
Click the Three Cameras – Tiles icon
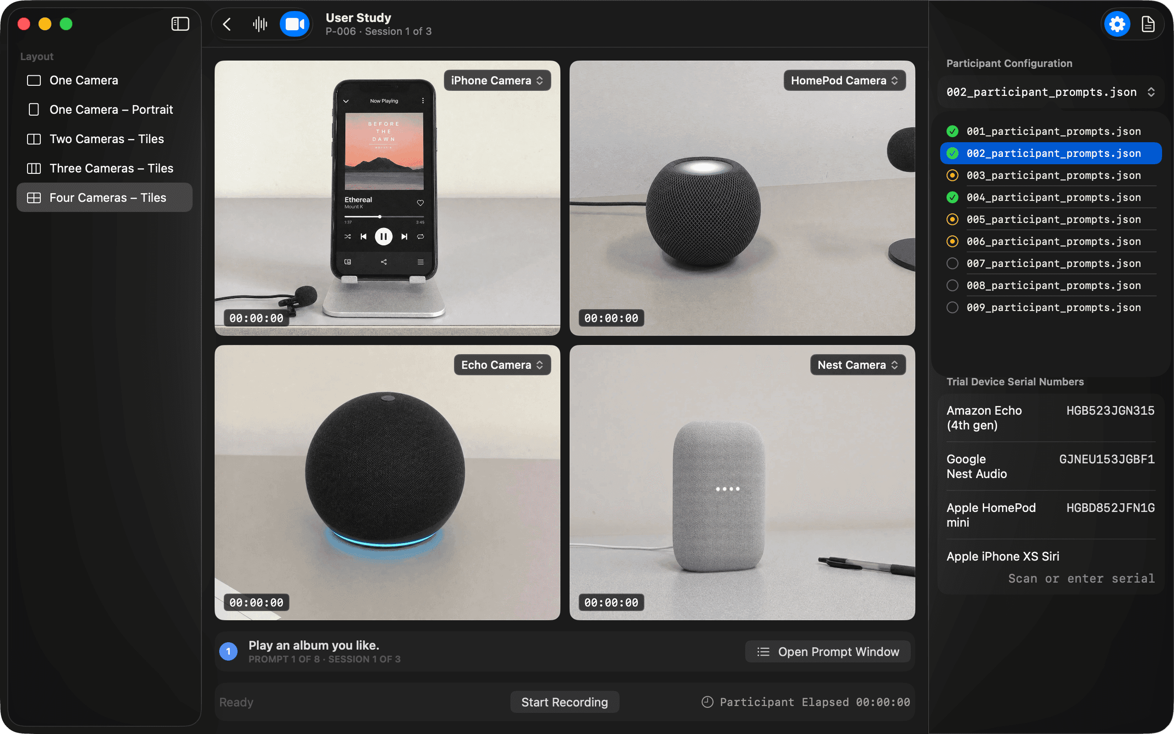[x=34, y=168]
